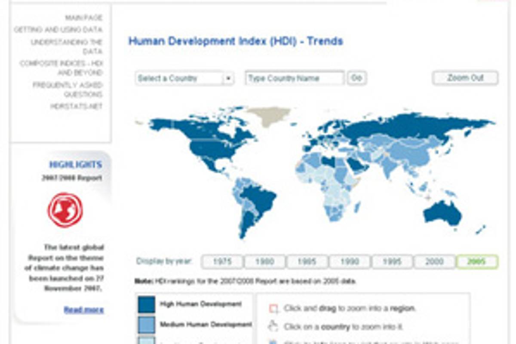Open the Select a Country dropdown arrow

click(x=228, y=79)
